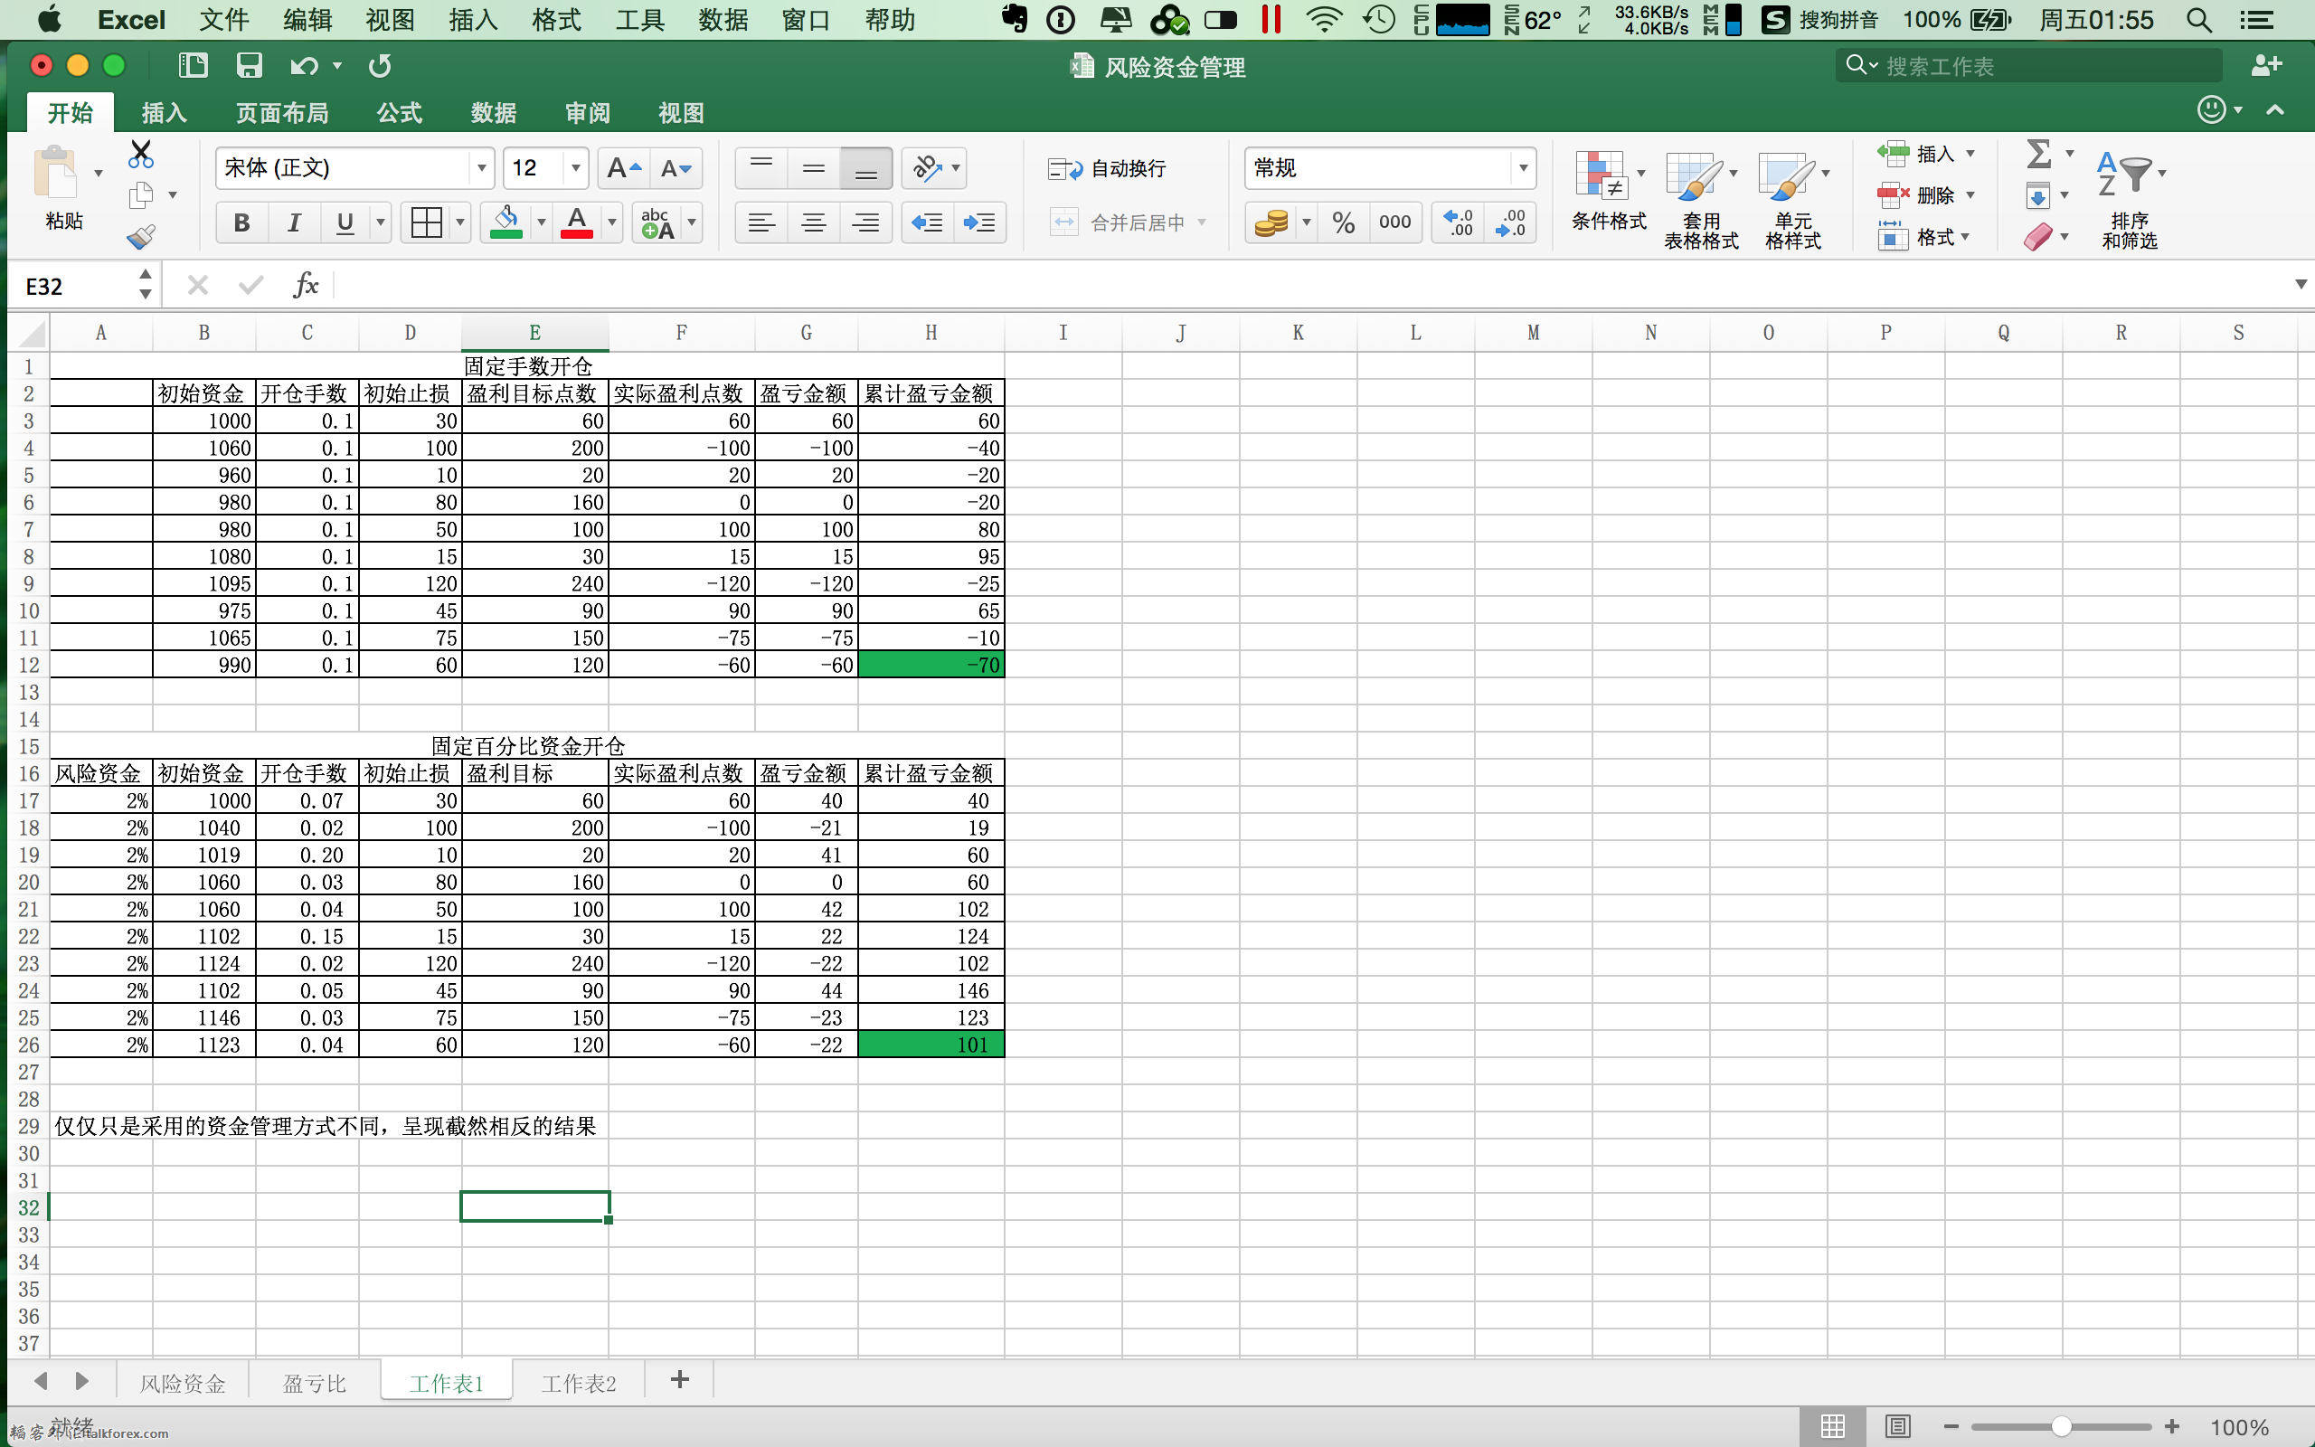Screen dimensions: 2315x1447
Task: Add a new sheet with plus button
Action: click(x=679, y=1380)
